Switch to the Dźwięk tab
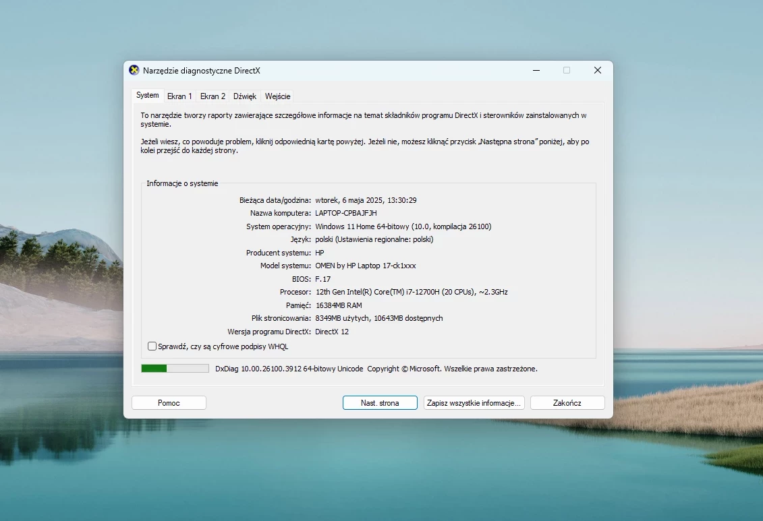Screen dimensions: 763x521 coord(245,96)
